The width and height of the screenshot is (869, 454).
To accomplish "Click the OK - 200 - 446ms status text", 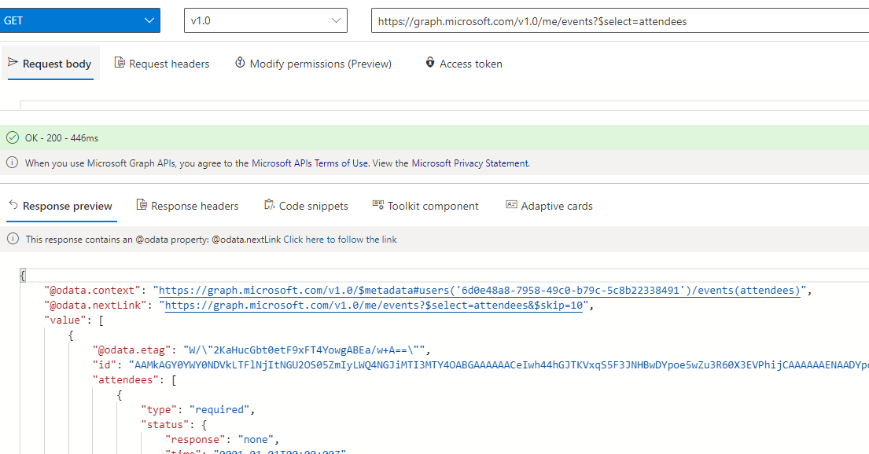I will [x=61, y=138].
